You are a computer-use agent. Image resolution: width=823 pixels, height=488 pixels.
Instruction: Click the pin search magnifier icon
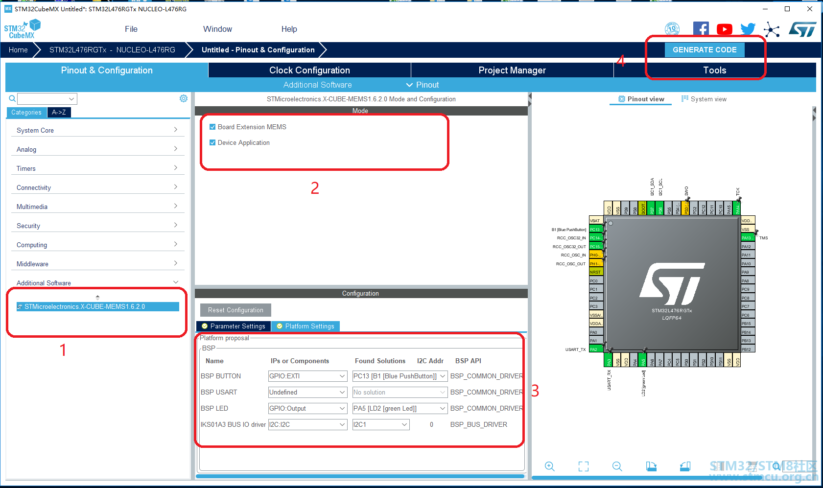[x=776, y=466]
